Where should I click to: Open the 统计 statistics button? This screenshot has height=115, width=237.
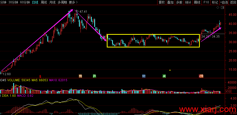click(x=188, y=2)
